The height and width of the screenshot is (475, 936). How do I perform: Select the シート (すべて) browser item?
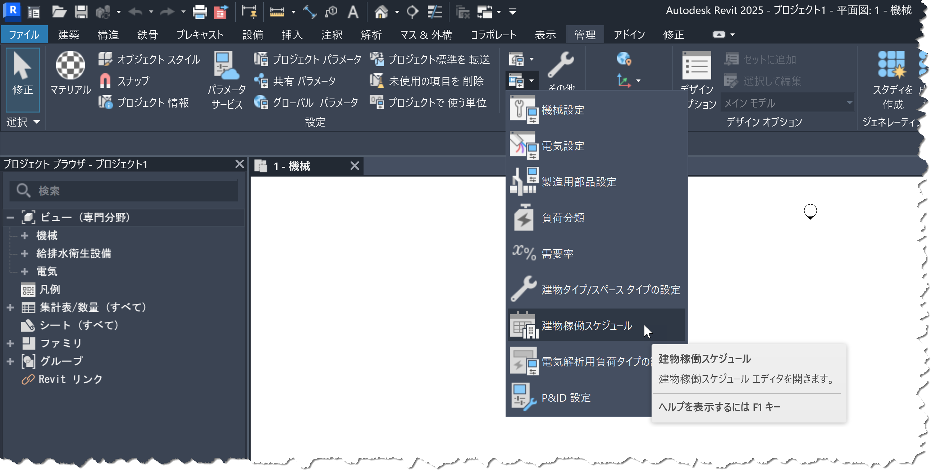[x=70, y=325]
